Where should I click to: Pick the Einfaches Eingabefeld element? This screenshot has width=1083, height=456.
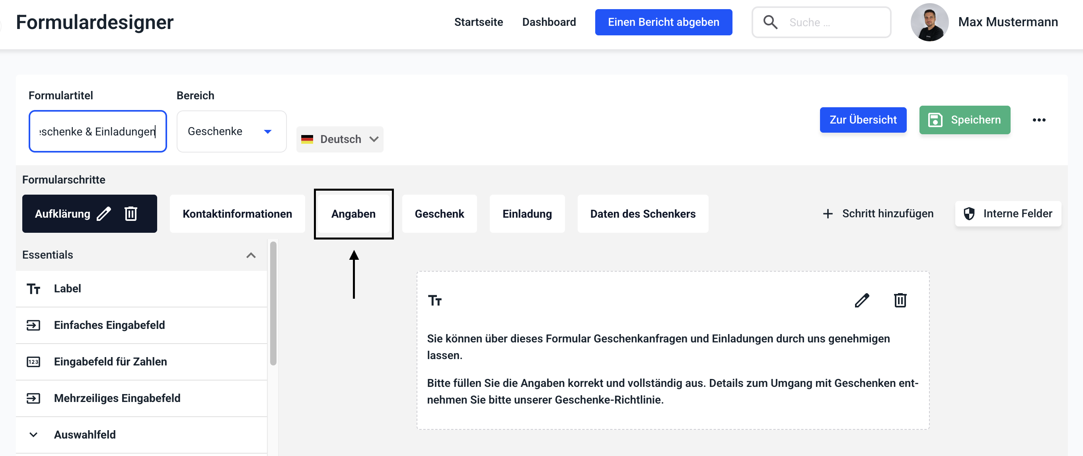(109, 325)
